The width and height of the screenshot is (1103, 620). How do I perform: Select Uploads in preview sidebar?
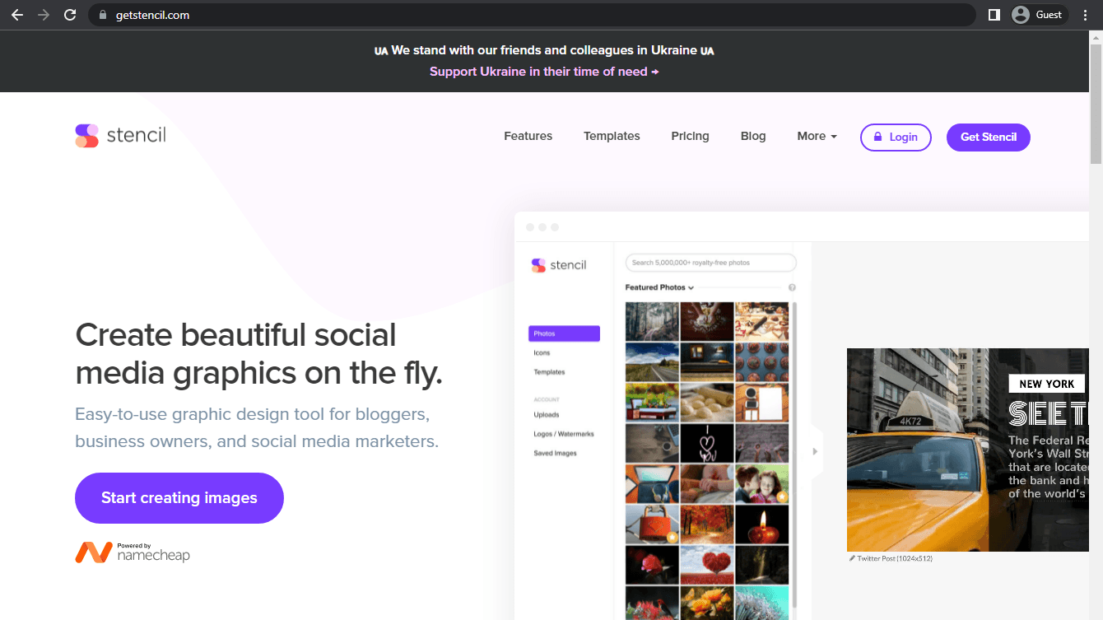pos(547,415)
